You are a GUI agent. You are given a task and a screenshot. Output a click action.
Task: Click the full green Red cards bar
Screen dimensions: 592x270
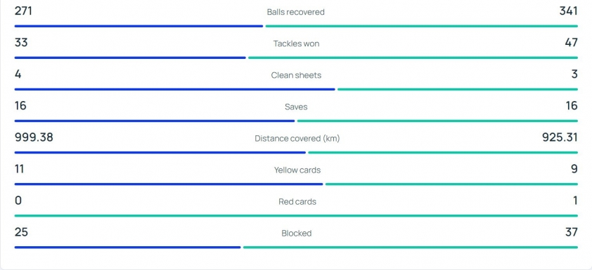coord(296,216)
